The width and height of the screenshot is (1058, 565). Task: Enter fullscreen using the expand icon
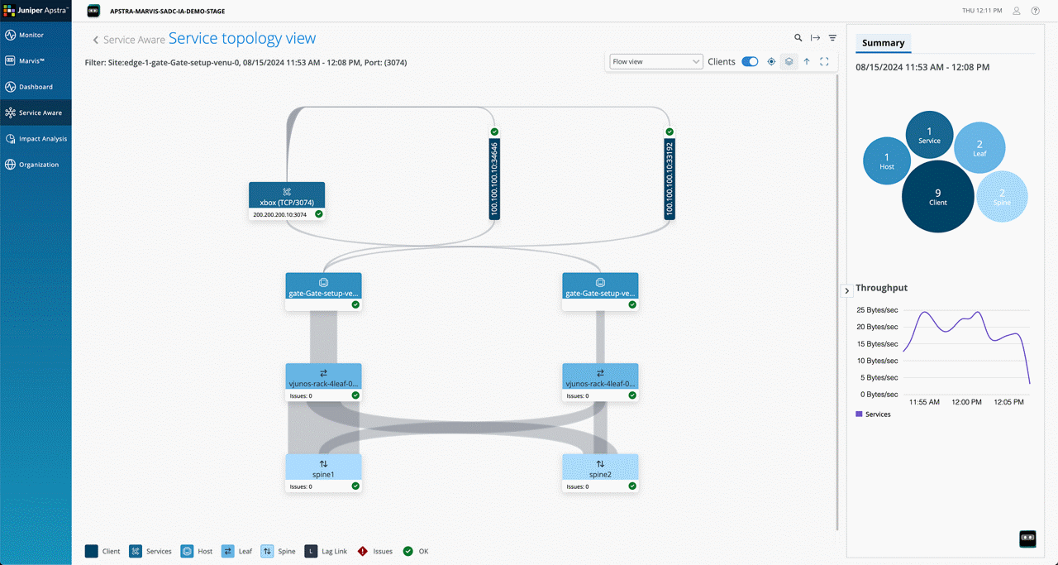pyautogui.click(x=823, y=61)
